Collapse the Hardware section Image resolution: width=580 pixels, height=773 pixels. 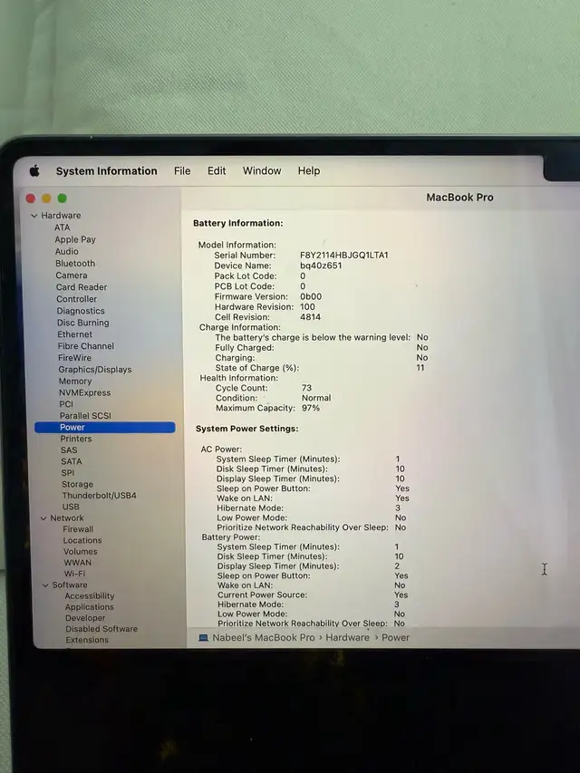click(x=34, y=216)
